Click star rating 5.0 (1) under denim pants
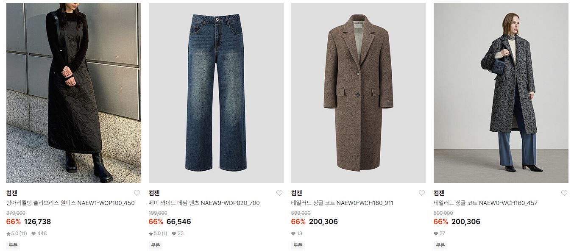 click(x=158, y=233)
